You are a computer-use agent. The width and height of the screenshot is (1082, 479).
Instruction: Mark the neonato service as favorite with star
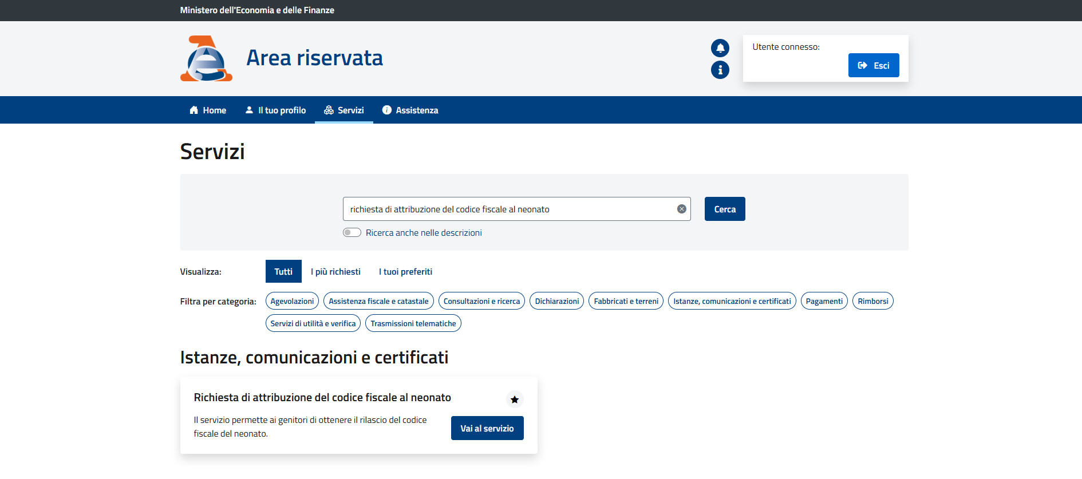(x=515, y=399)
